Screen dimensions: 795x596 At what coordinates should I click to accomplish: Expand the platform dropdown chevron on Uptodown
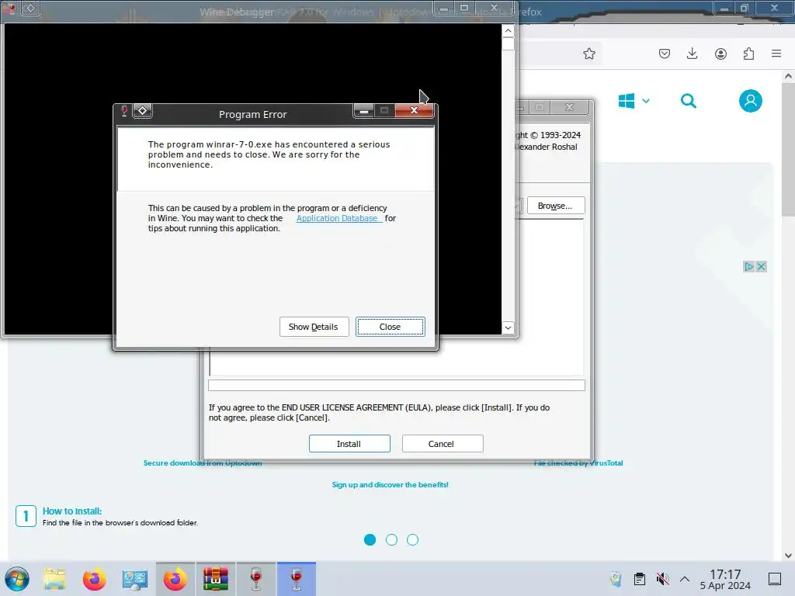646,101
